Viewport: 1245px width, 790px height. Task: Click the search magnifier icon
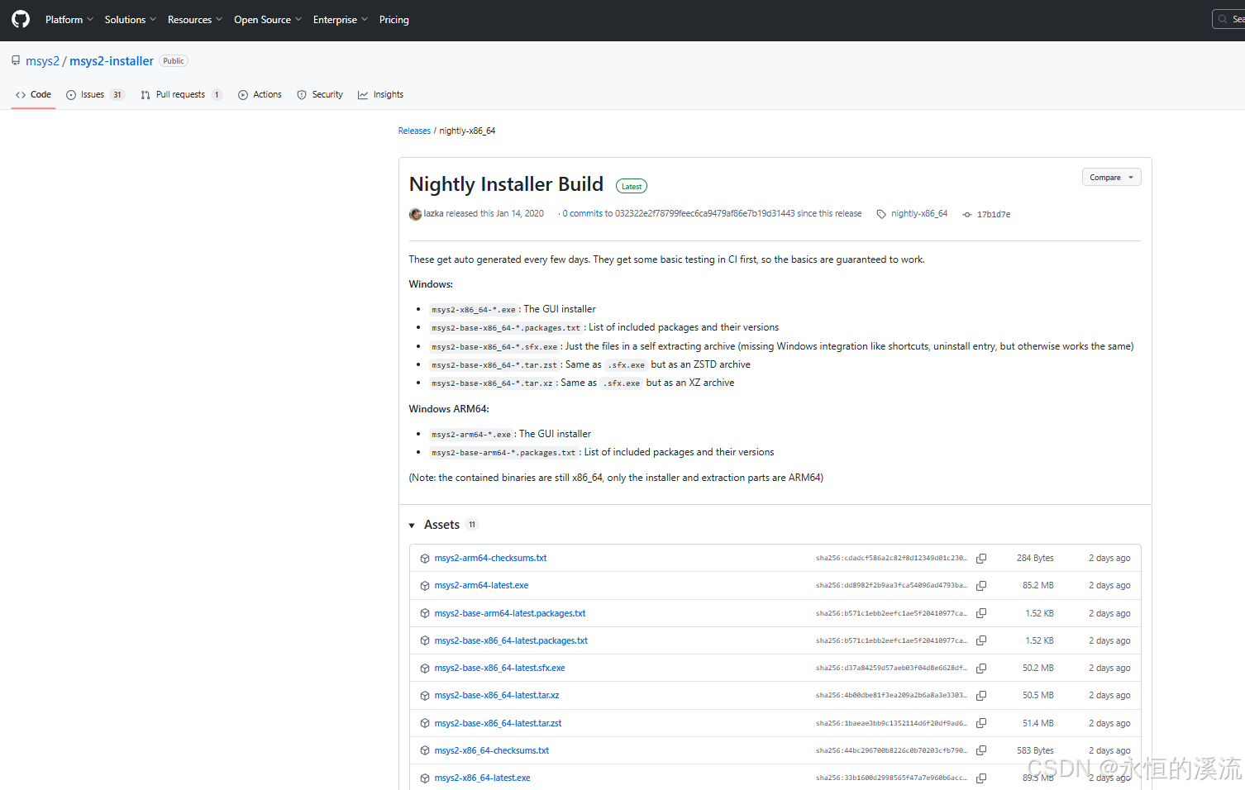coord(1223,19)
